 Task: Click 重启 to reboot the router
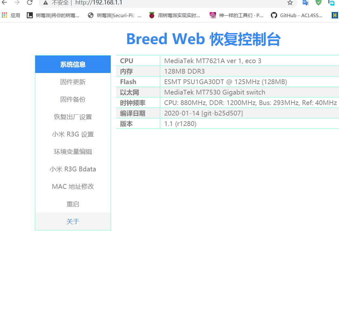(73, 204)
